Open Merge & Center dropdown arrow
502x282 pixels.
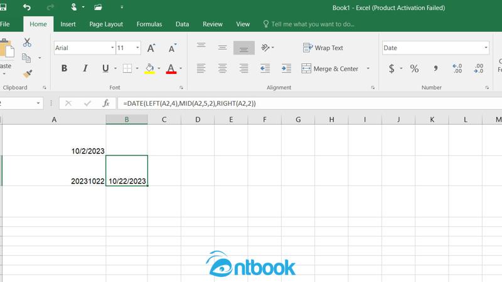pyautogui.click(x=368, y=68)
